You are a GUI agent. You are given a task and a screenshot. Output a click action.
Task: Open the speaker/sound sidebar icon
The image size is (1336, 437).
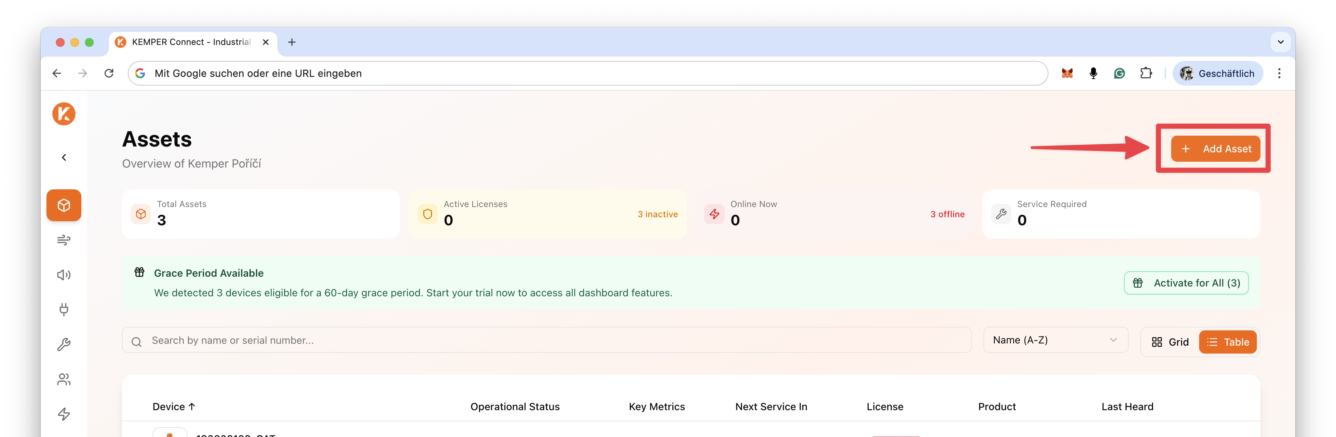point(64,275)
